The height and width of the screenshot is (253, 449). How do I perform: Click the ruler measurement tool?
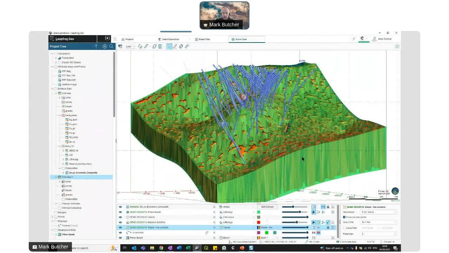click(187, 46)
